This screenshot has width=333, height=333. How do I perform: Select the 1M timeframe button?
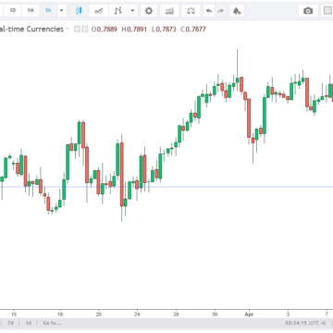[x=31, y=10]
